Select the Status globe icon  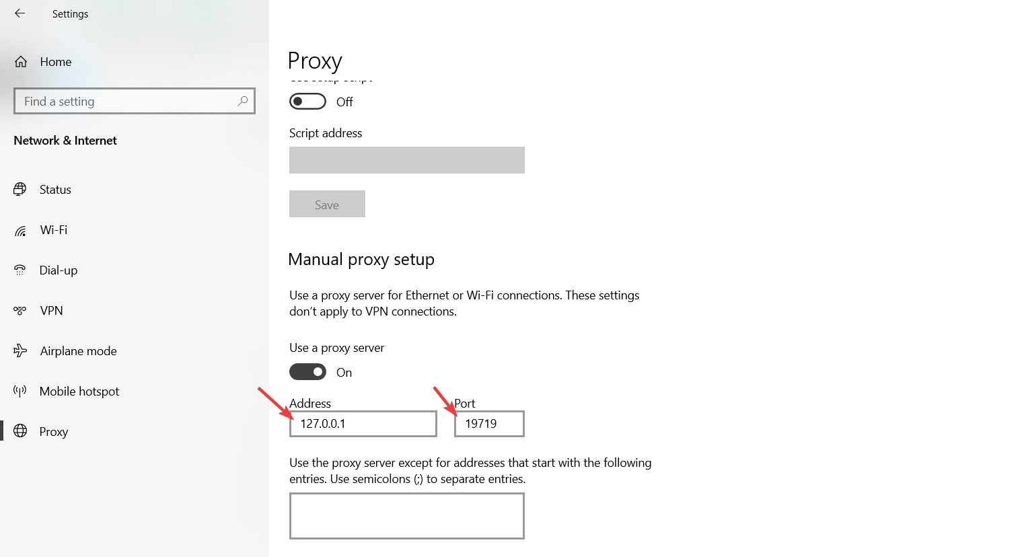[x=20, y=190]
